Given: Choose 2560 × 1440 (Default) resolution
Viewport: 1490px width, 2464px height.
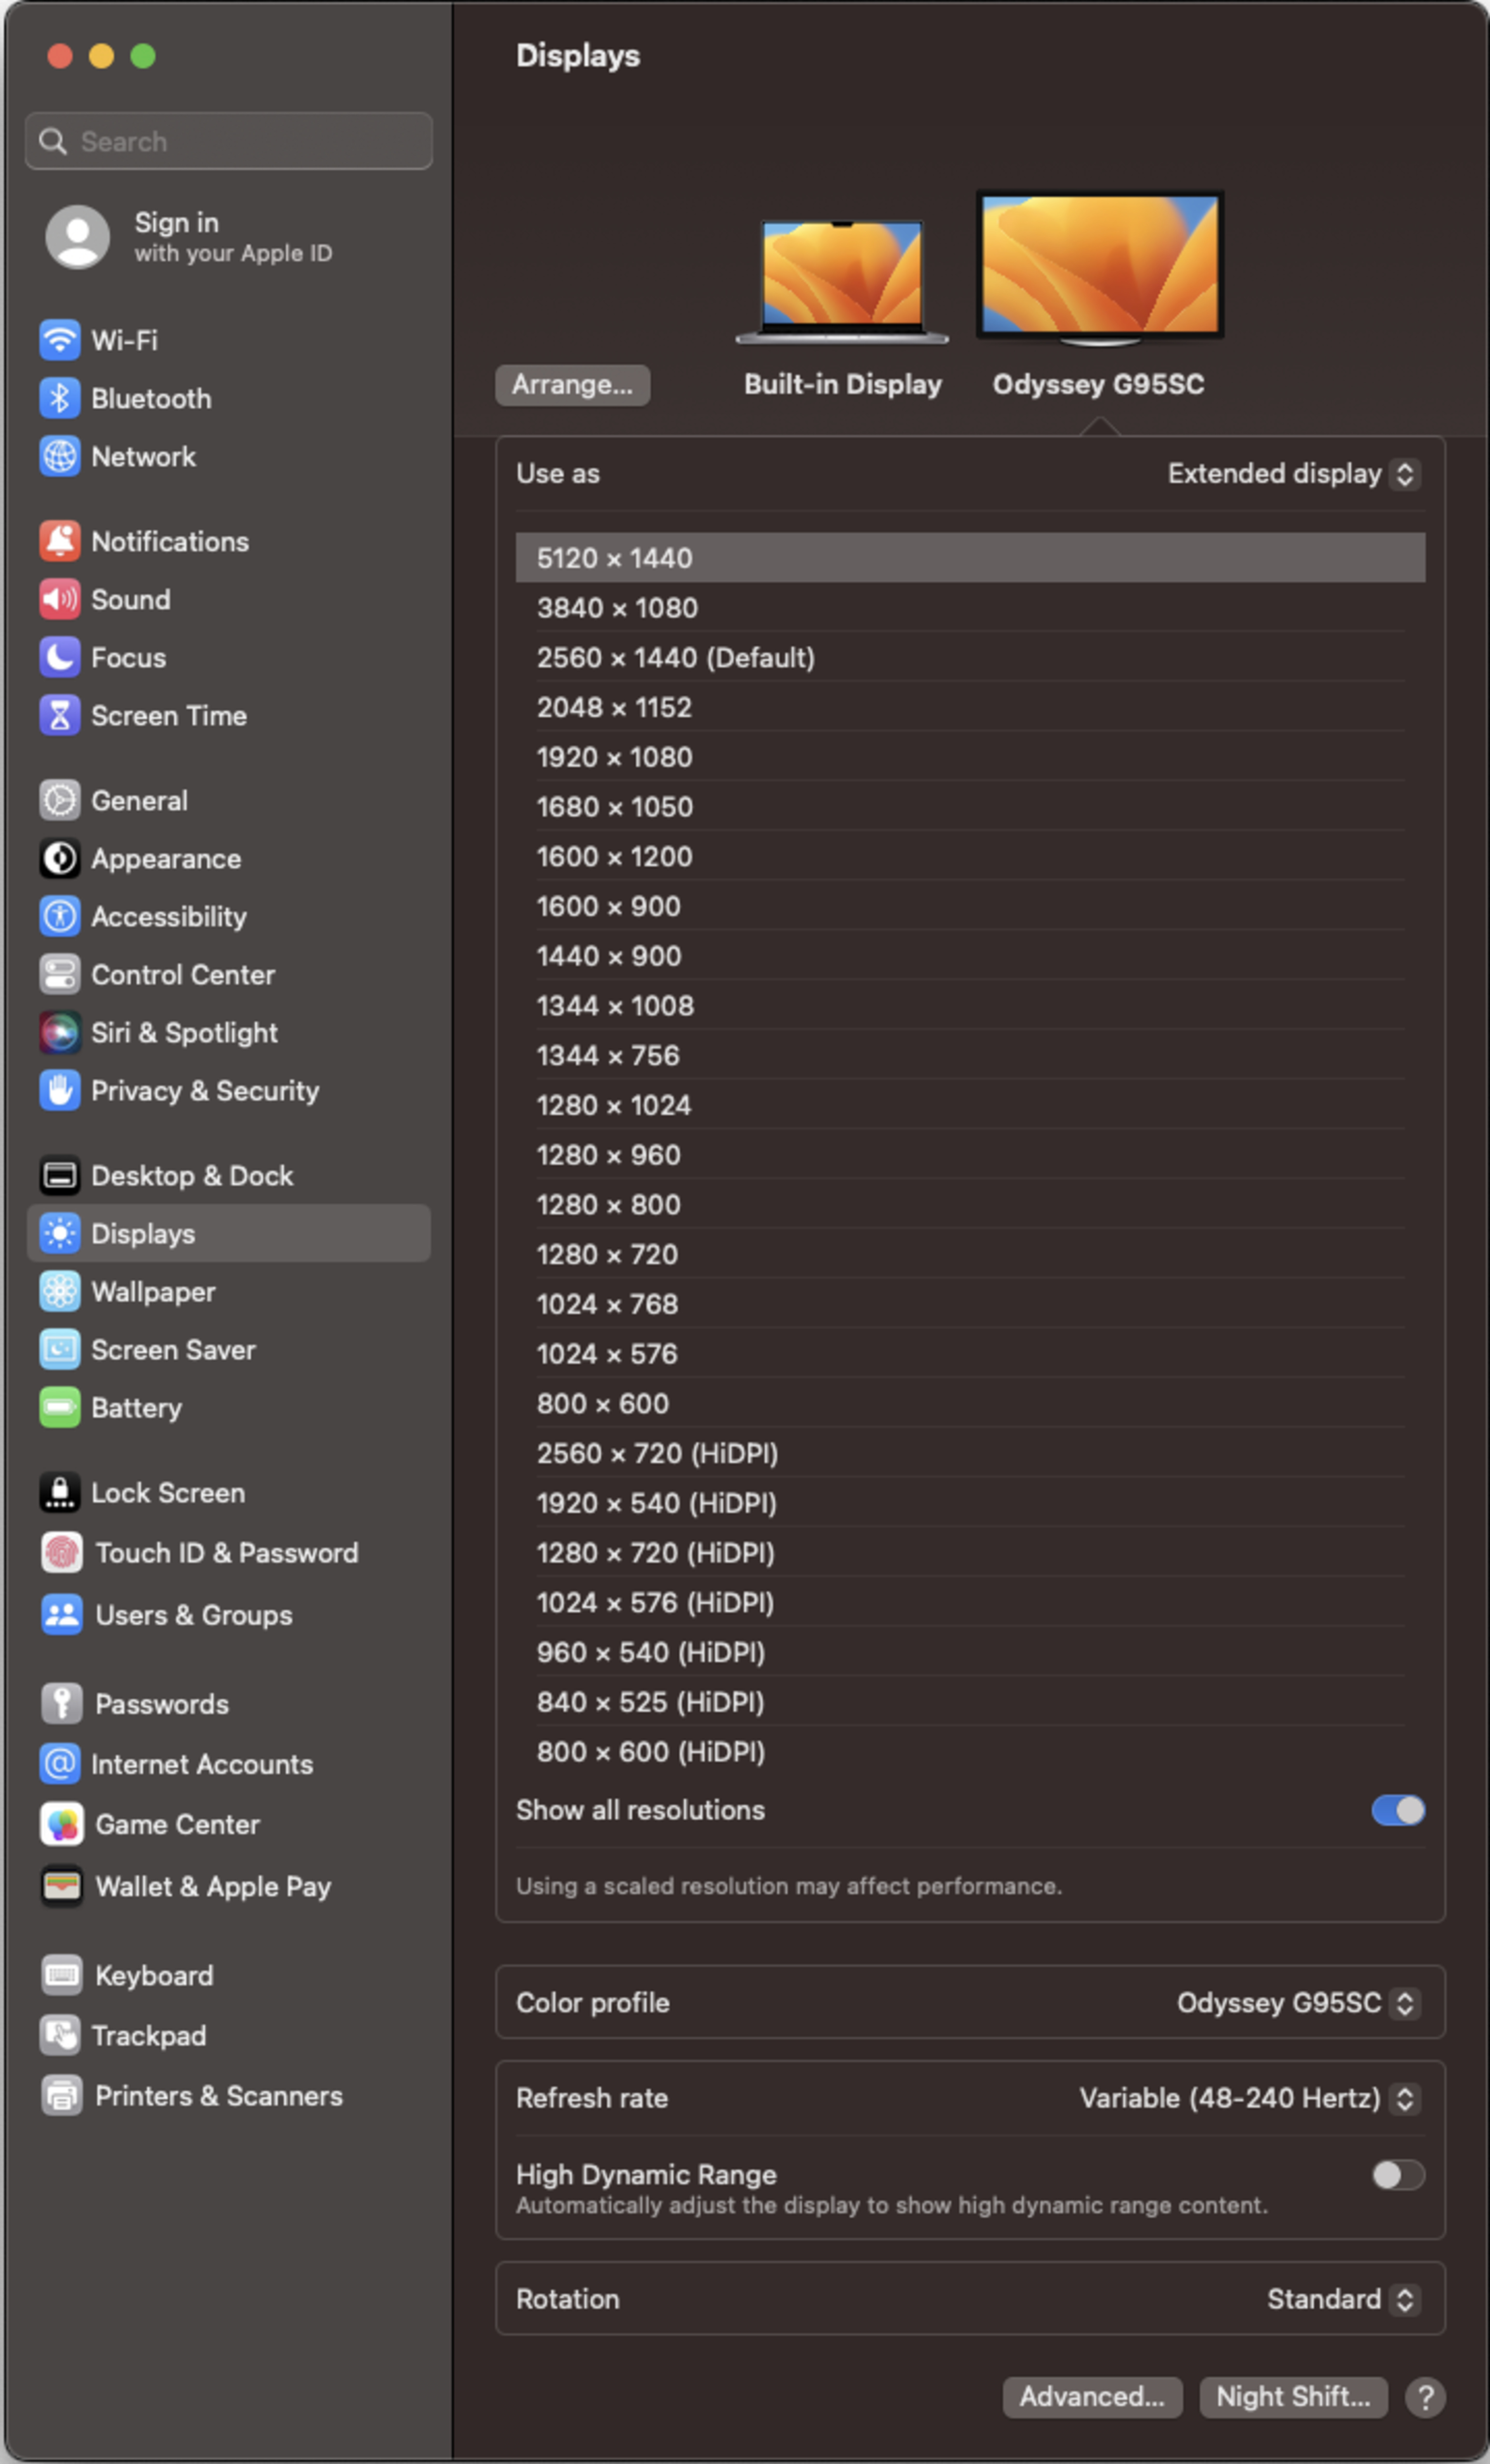Looking at the screenshot, I should point(675,658).
